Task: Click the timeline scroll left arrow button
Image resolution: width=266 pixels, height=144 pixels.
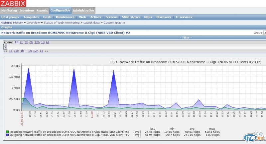Action: [5, 46]
